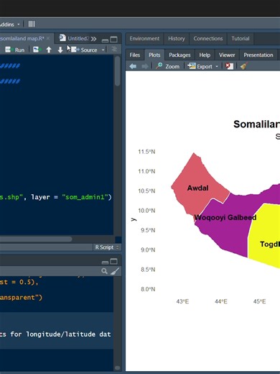This screenshot has height=374, width=280.
Task: Open the R Script file type dropdown
Action: click(x=107, y=247)
